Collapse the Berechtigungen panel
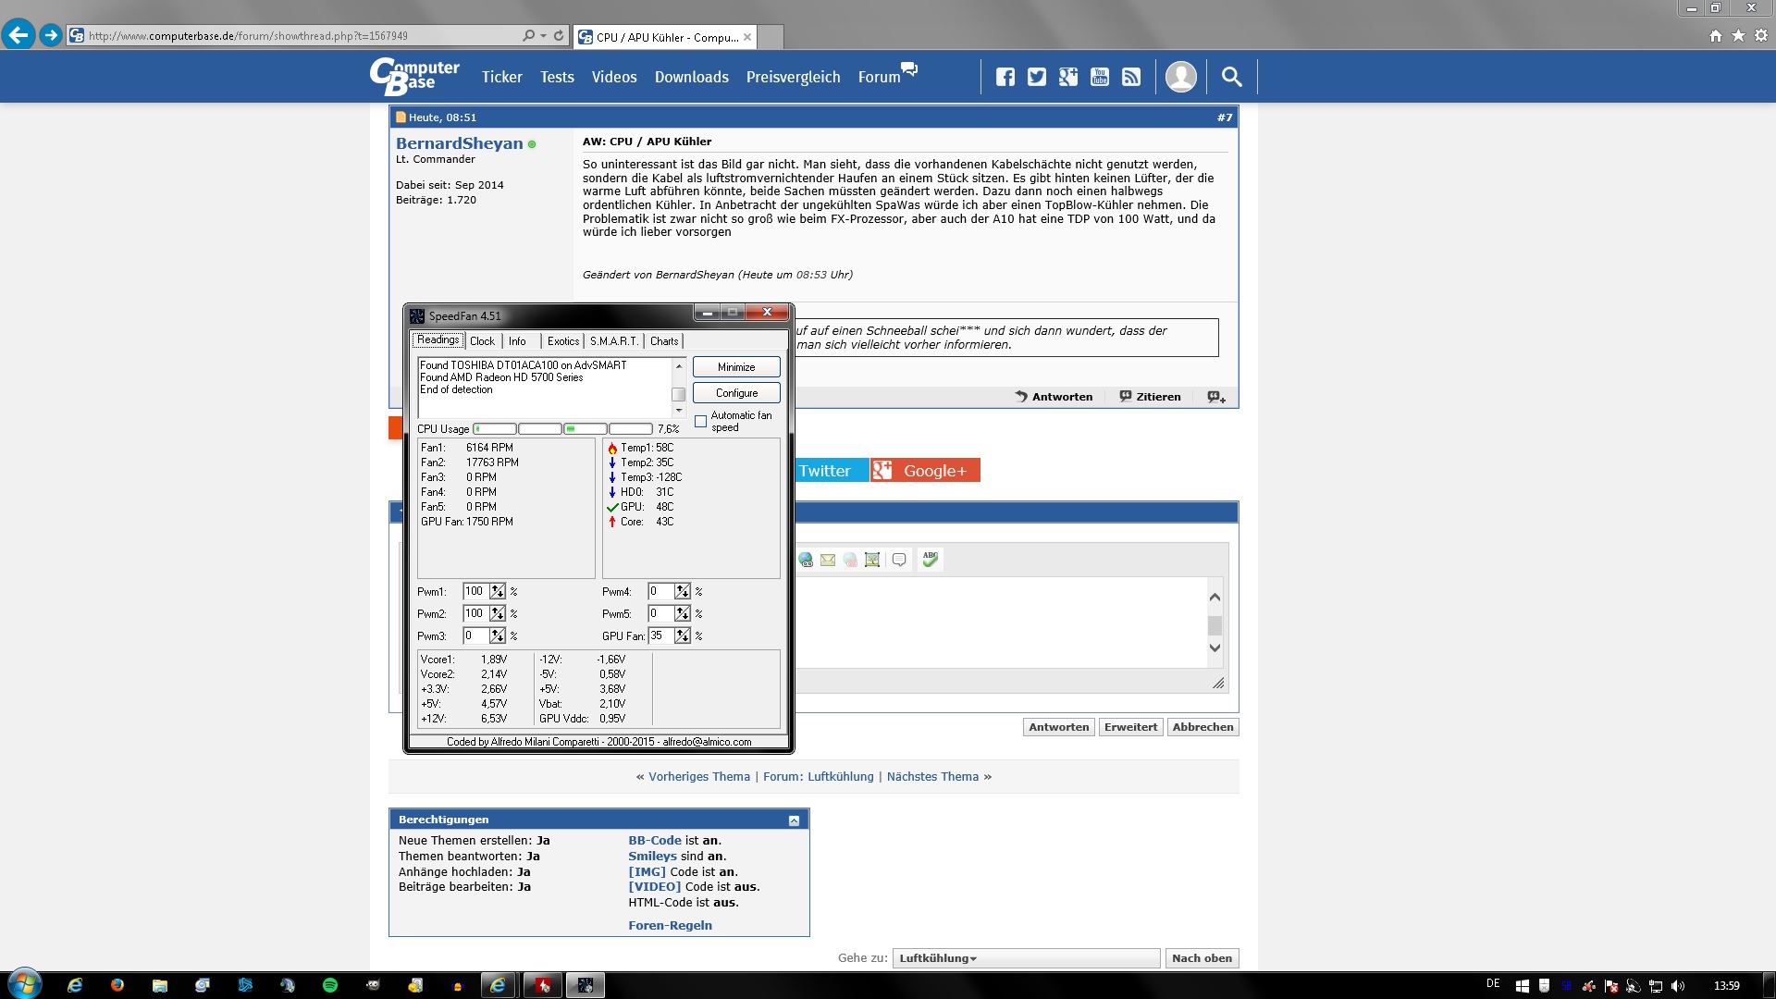1776x999 pixels. (x=794, y=820)
